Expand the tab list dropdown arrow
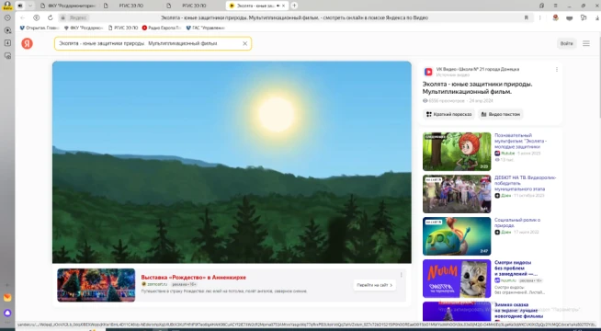Image resolution: width=601 pixels, height=331 pixels. coord(30,6)
